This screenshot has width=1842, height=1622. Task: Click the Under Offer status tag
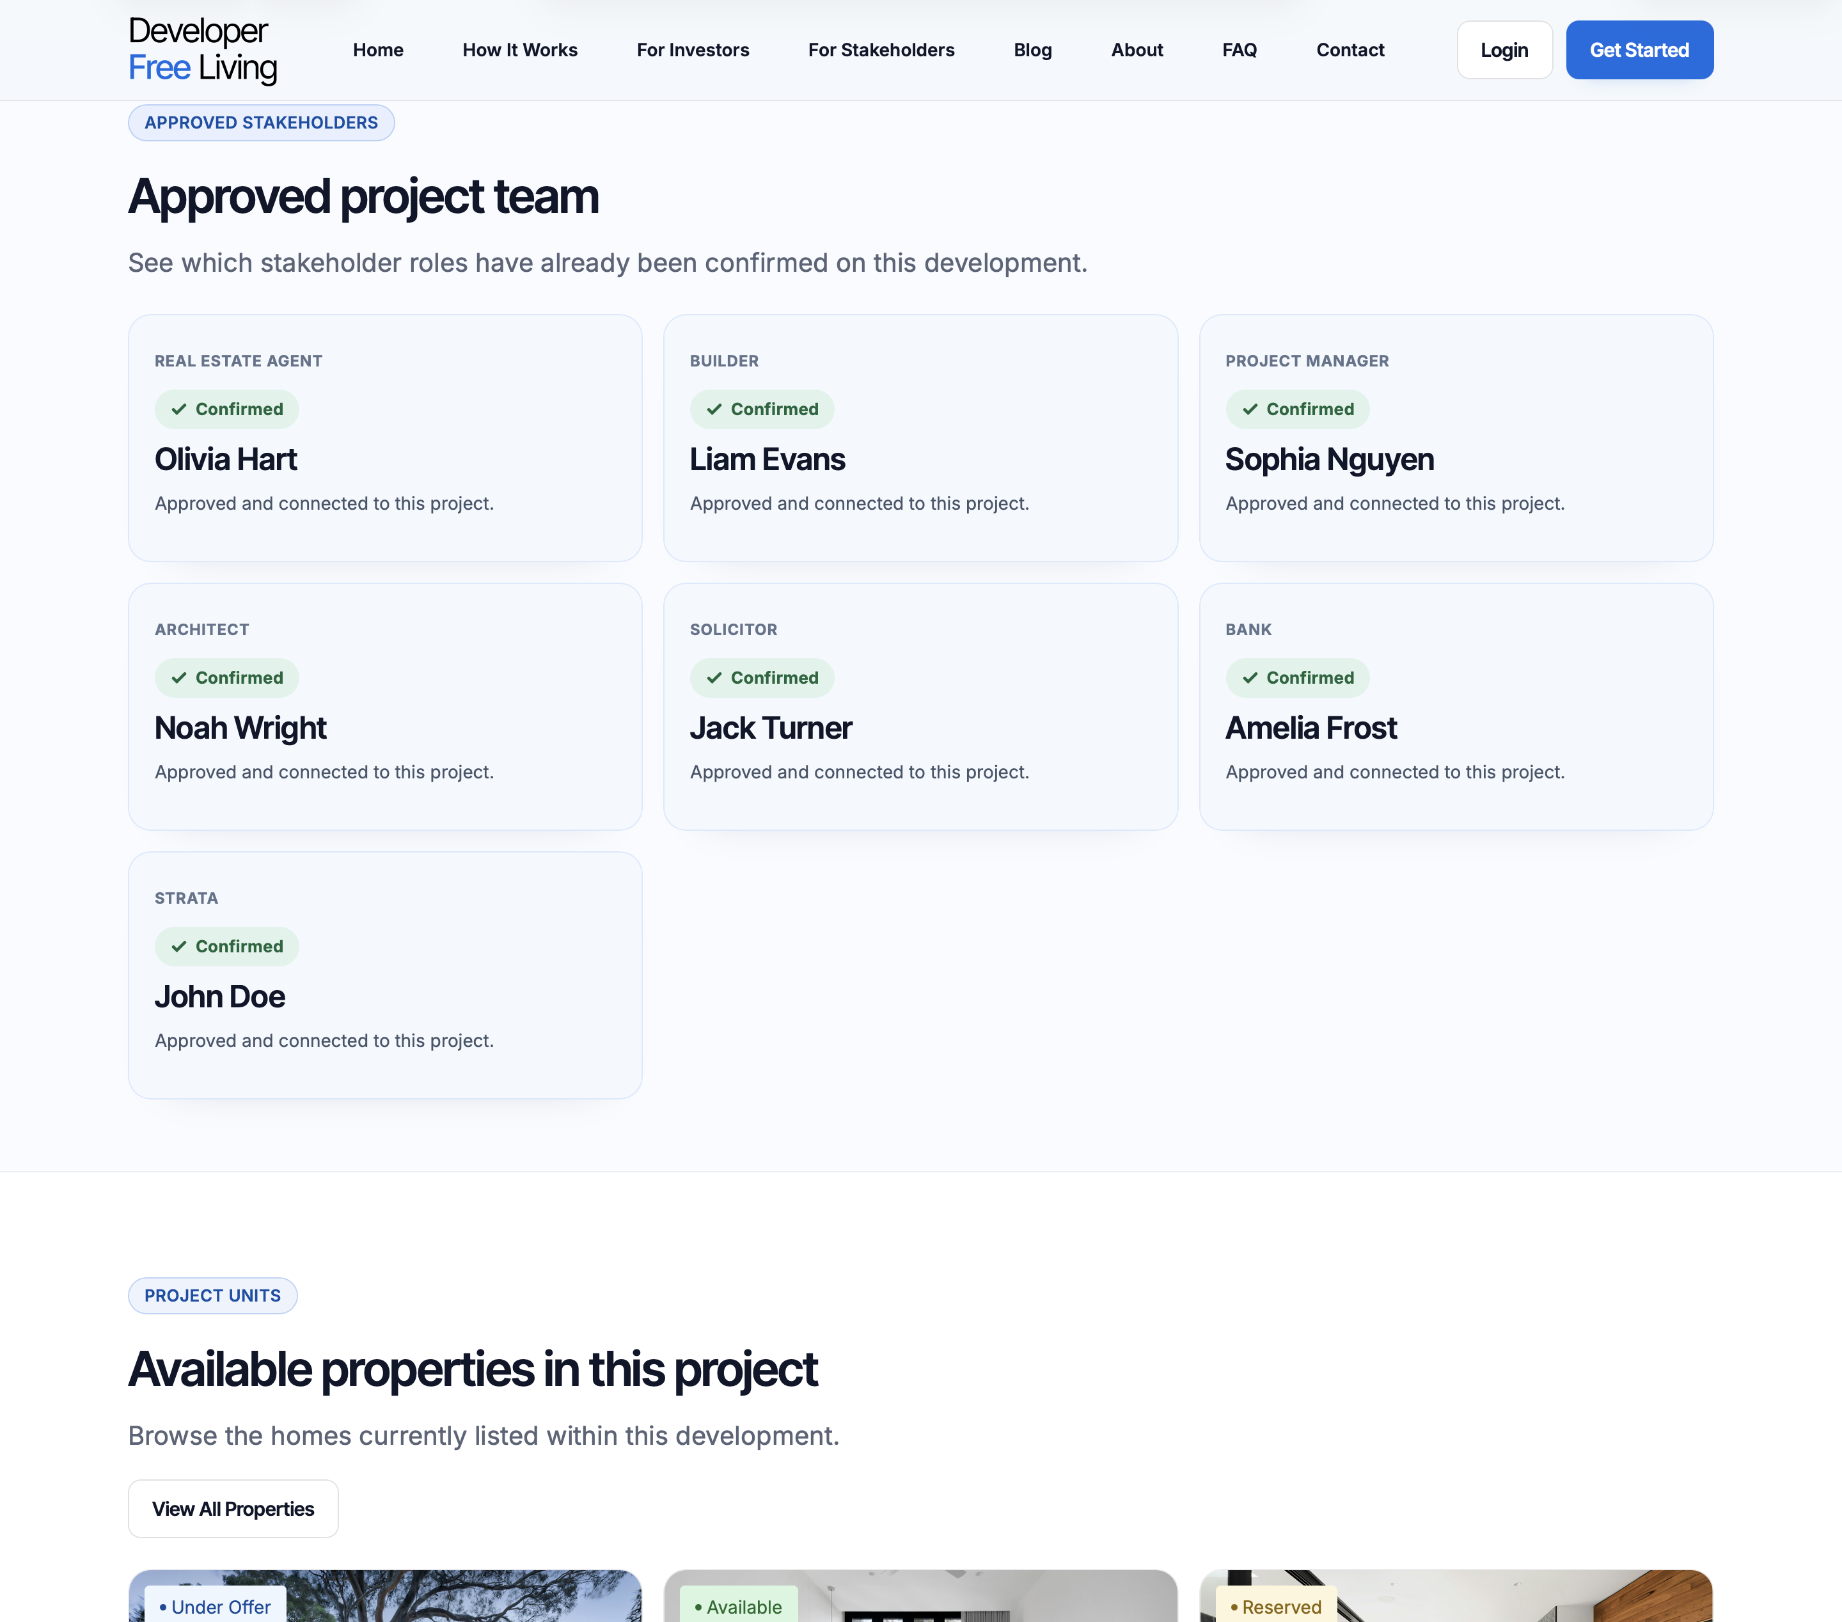click(x=216, y=1605)
